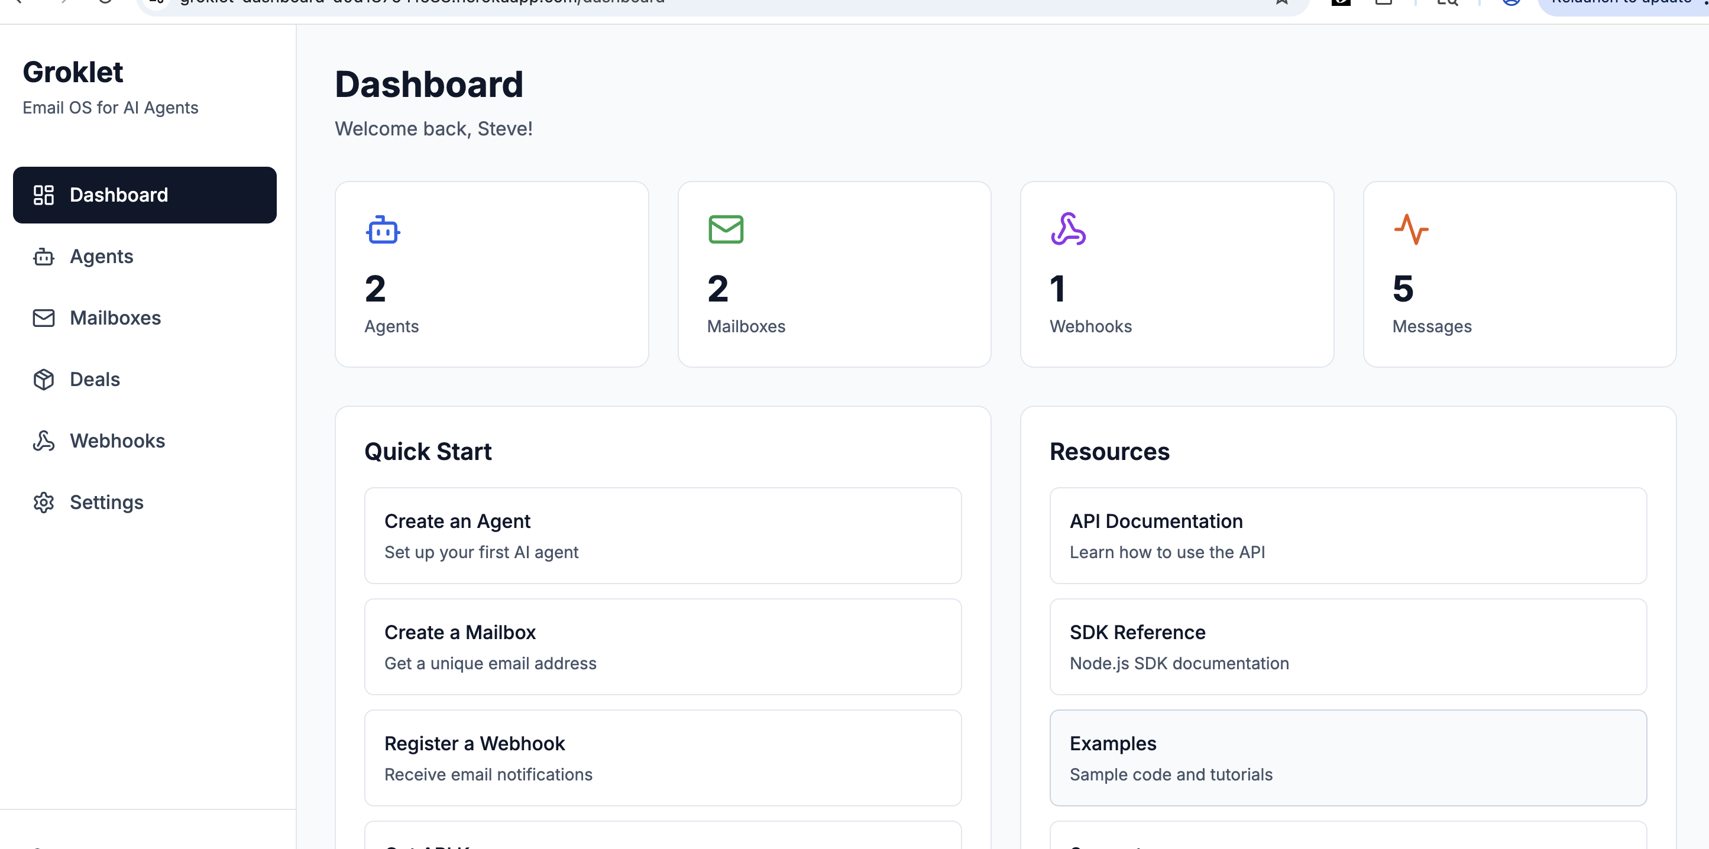Open the SDK Reference resource
Image resolution: width=1709 pixels, height=849 pixels.
(1348, 647)
